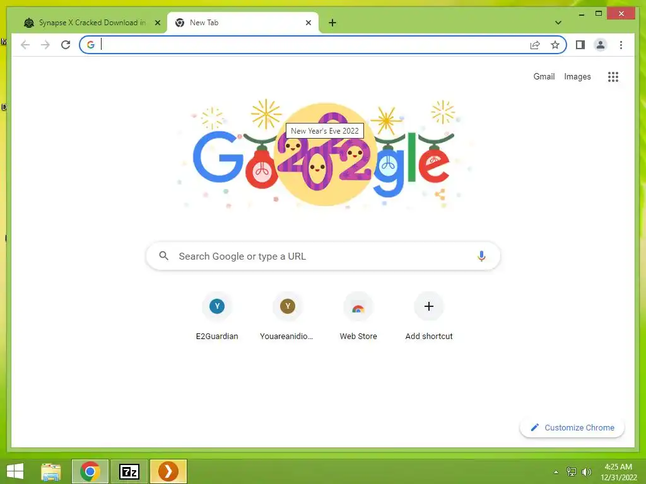This screenshot has width=646, height=484.
Task: Share the doodle via the share icon
Action: (440, 194)
